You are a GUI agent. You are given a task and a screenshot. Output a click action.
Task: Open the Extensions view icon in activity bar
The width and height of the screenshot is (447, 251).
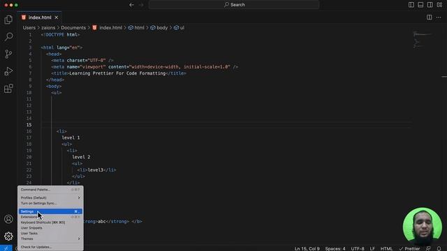point(8,89)
